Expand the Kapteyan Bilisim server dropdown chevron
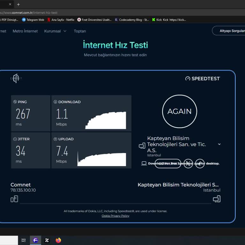The width and height of the screenshot is (245, 245). [219, 144]
